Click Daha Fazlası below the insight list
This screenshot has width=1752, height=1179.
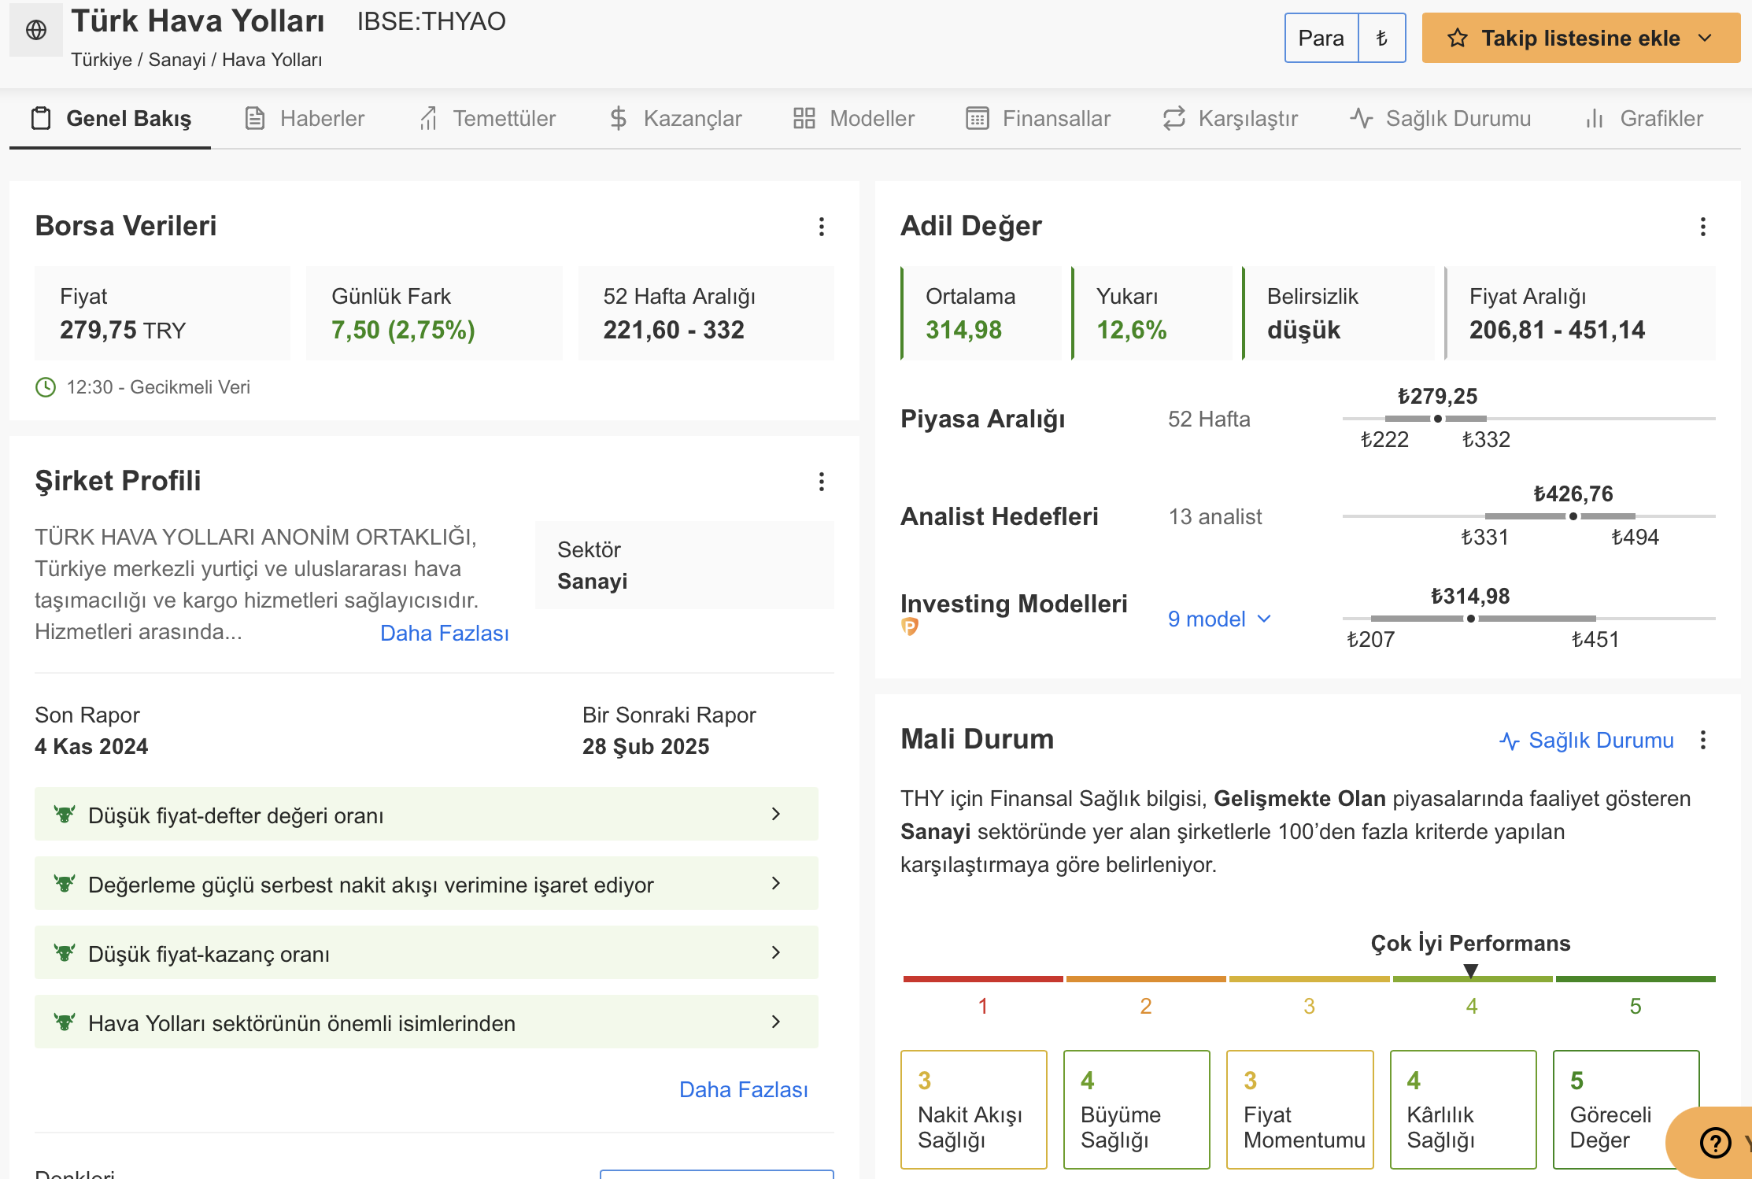[744, 1090]
